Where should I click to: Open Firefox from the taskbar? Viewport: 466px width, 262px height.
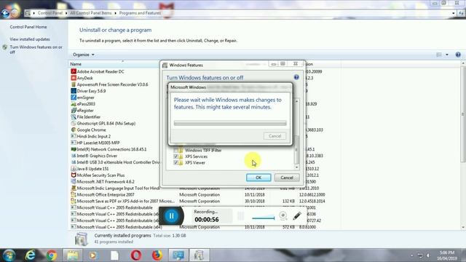157,255
